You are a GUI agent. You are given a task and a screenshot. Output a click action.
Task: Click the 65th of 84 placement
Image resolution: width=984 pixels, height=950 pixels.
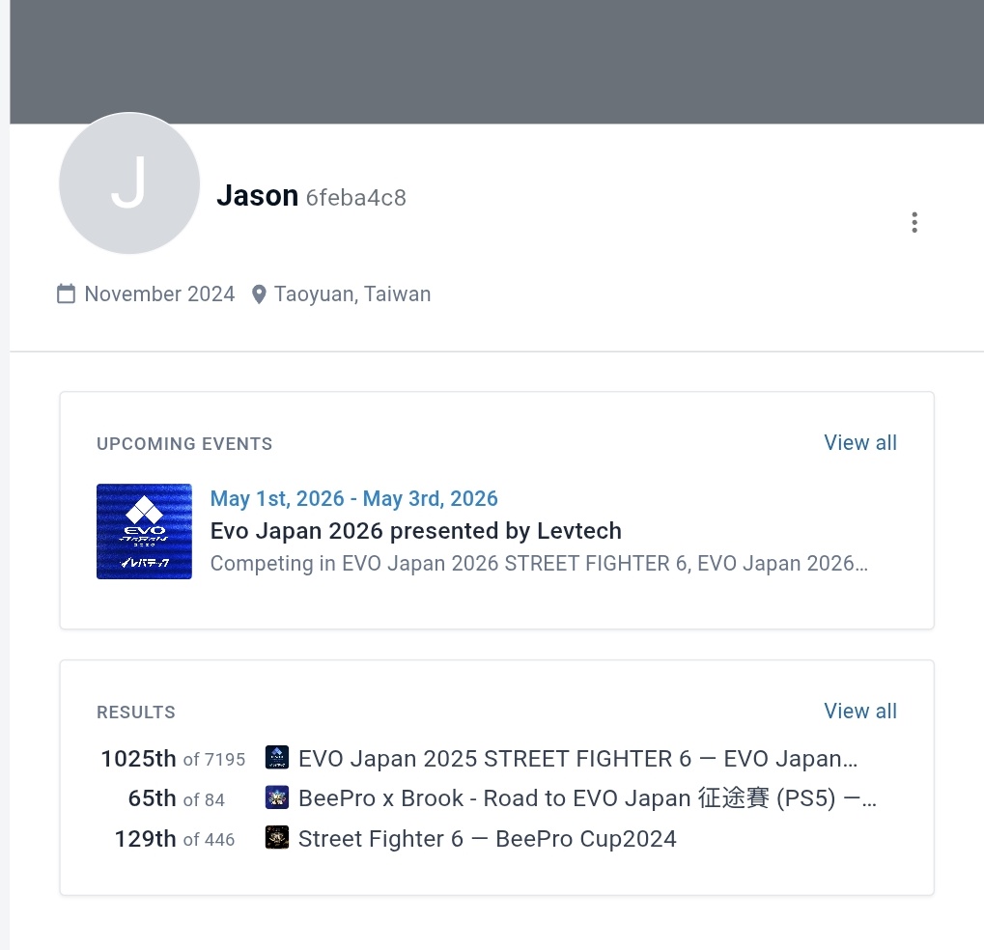(x=177, y=798)
